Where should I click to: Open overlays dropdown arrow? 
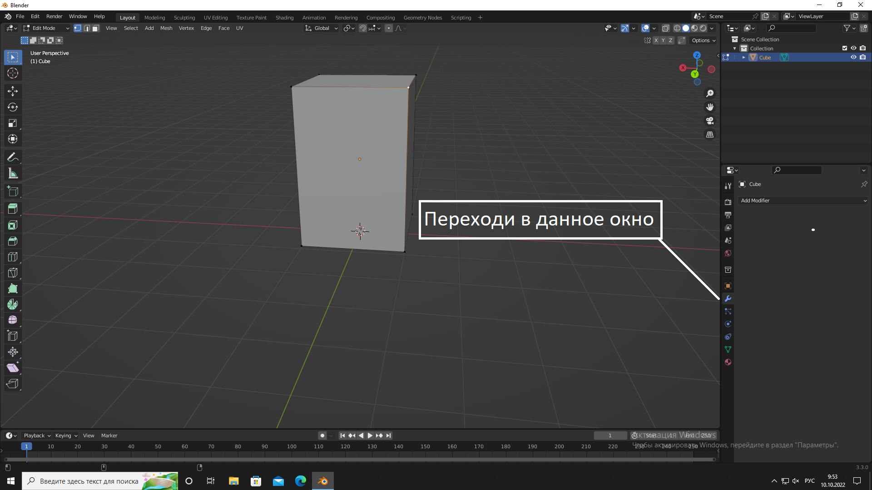[654, 28]
